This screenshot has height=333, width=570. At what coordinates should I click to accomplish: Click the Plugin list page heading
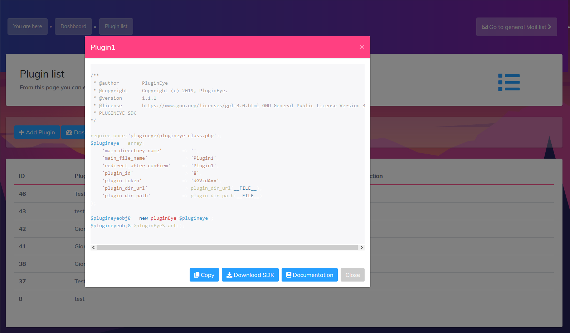pyautogui.click(x=42, y=74)
